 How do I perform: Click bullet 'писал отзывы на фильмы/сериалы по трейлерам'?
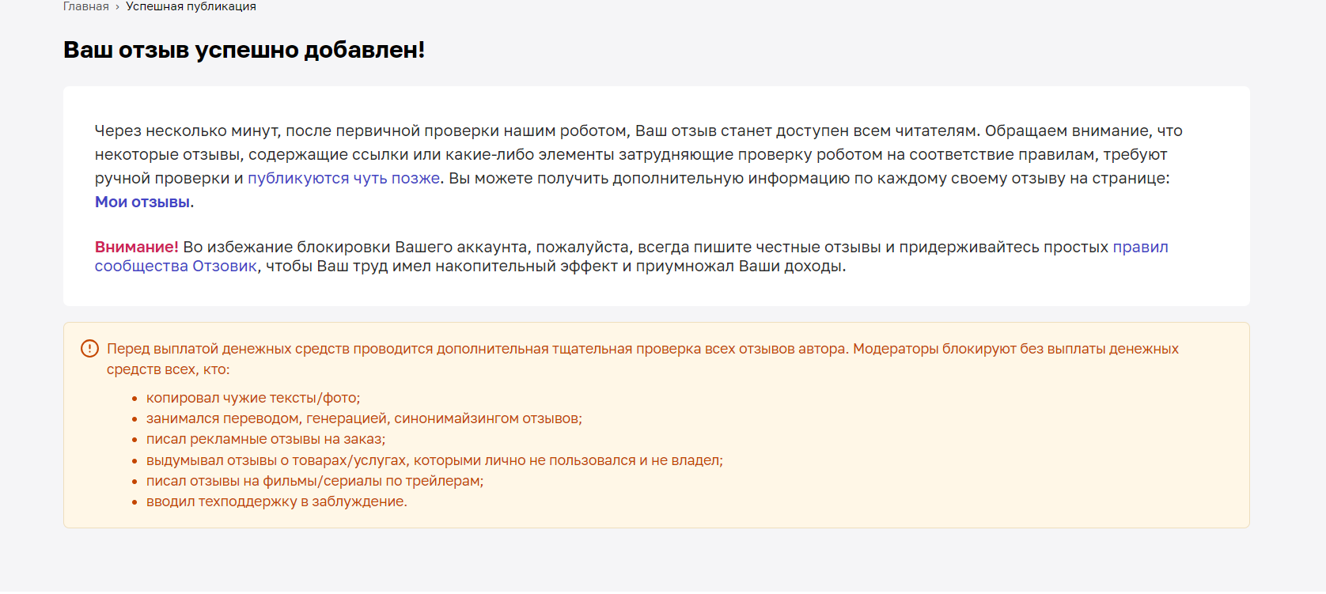pyautogui.click(x=315, y=481)
